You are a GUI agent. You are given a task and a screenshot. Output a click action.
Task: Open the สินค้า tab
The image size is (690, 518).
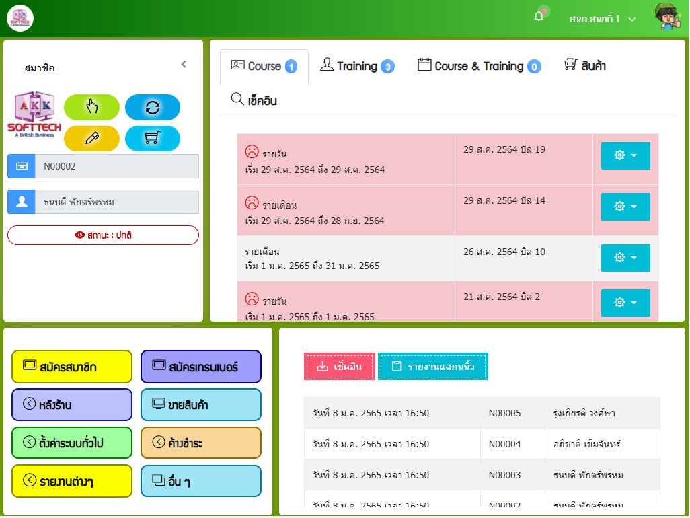click(x=585, y=66)
